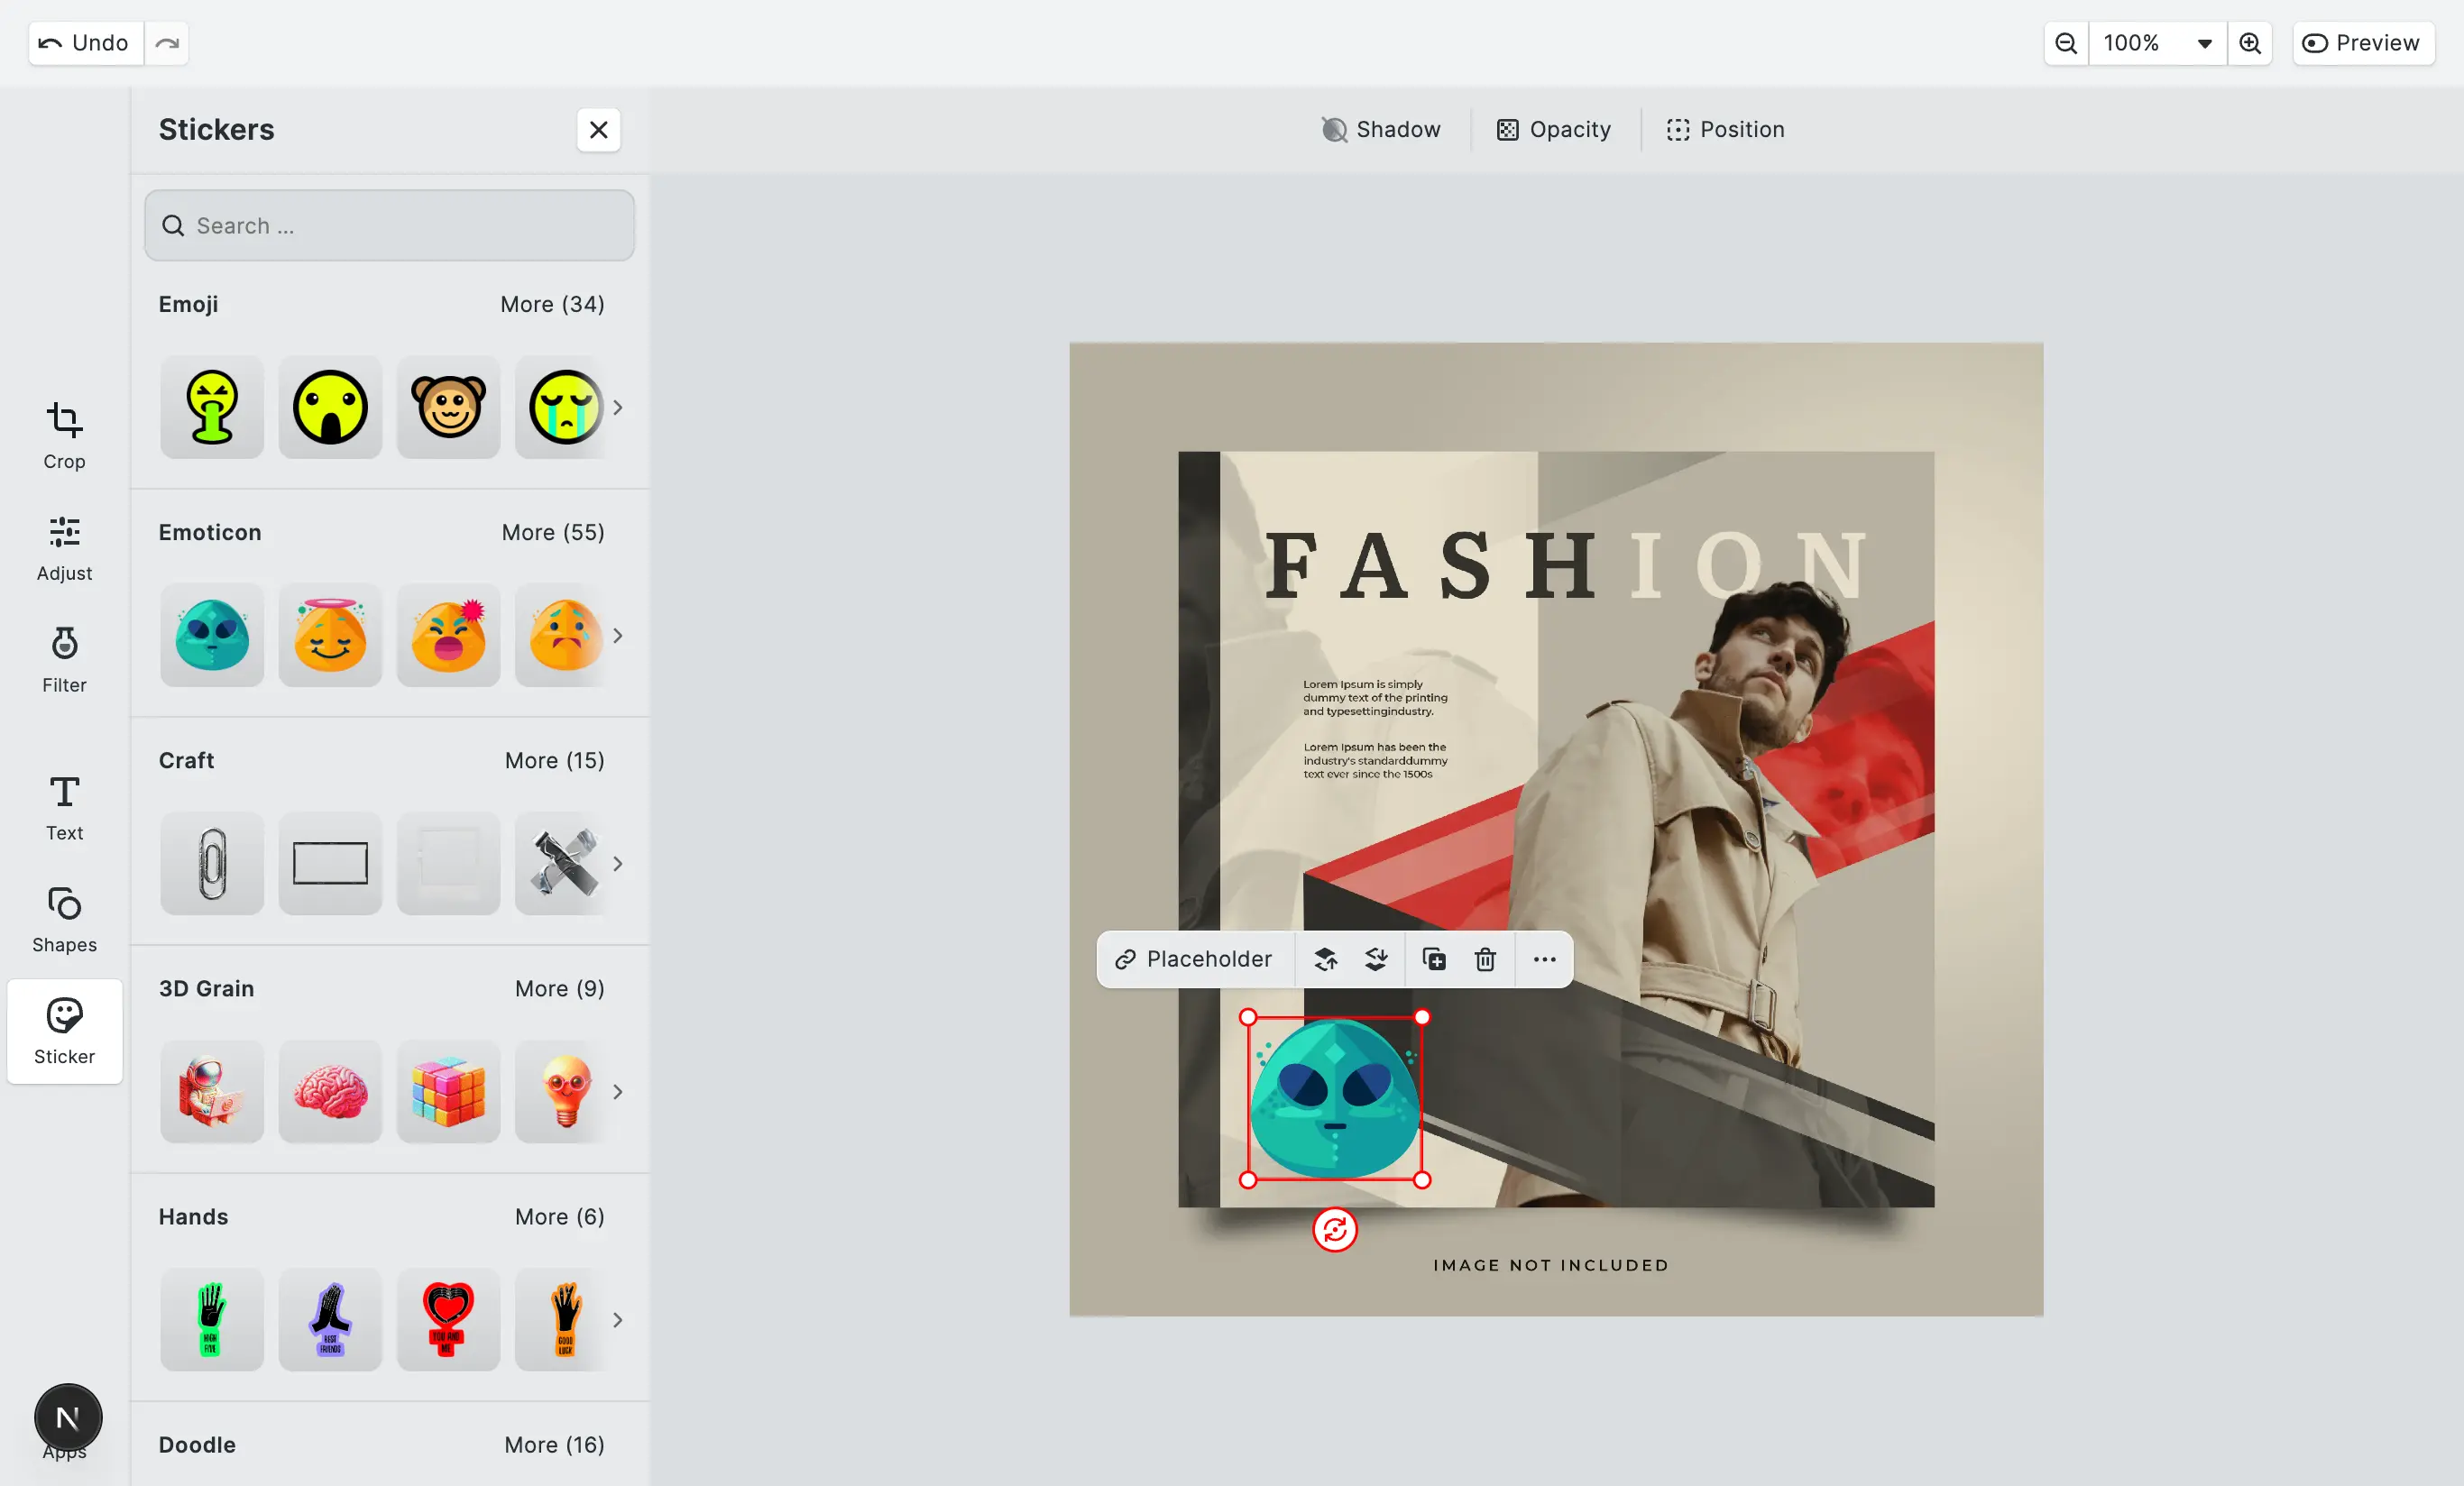Select the Crop tool in sidebar
This screenshot has height=1486, width=2464.
(64, 435)
